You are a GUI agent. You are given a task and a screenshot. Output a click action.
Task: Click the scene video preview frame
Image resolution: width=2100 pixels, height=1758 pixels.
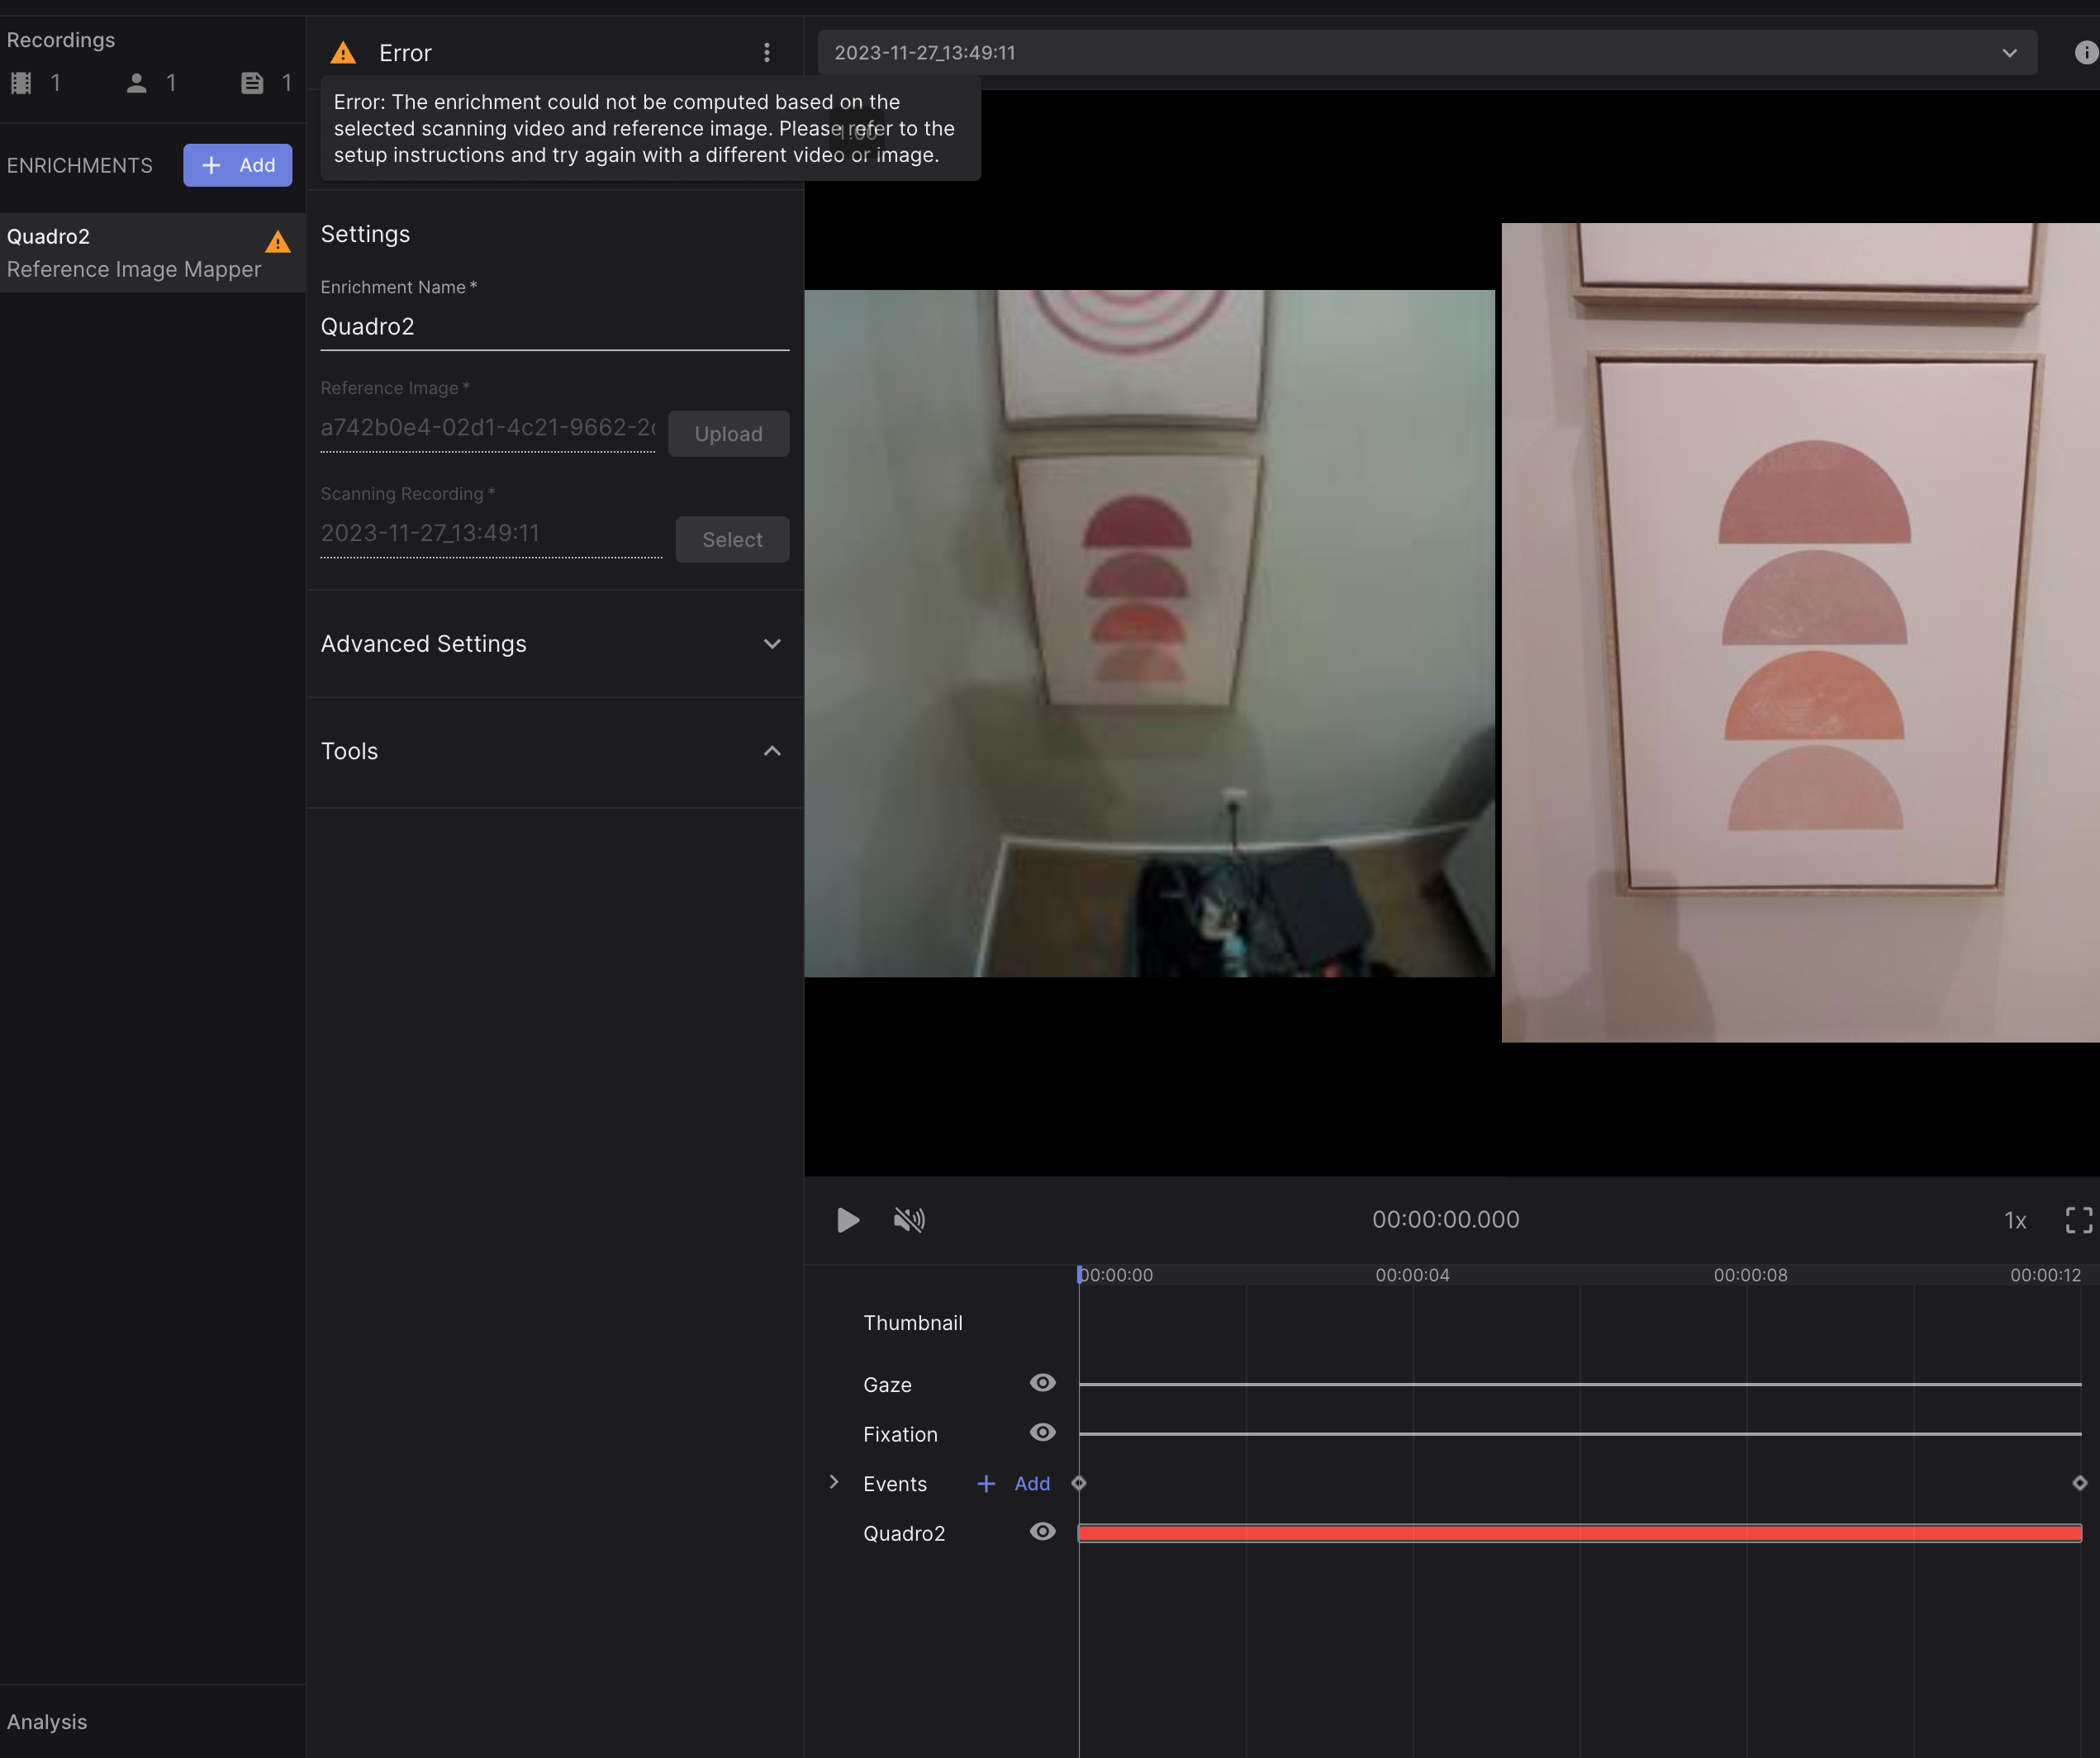(x=1149, y=633)
